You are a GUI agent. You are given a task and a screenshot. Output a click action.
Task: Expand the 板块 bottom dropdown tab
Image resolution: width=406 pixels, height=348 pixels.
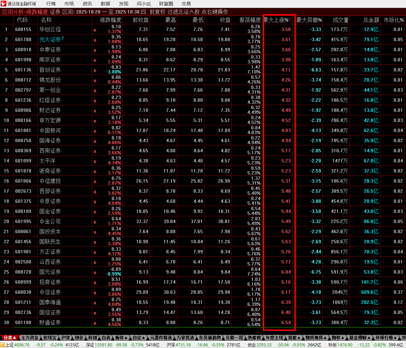(x=121, y=338)
